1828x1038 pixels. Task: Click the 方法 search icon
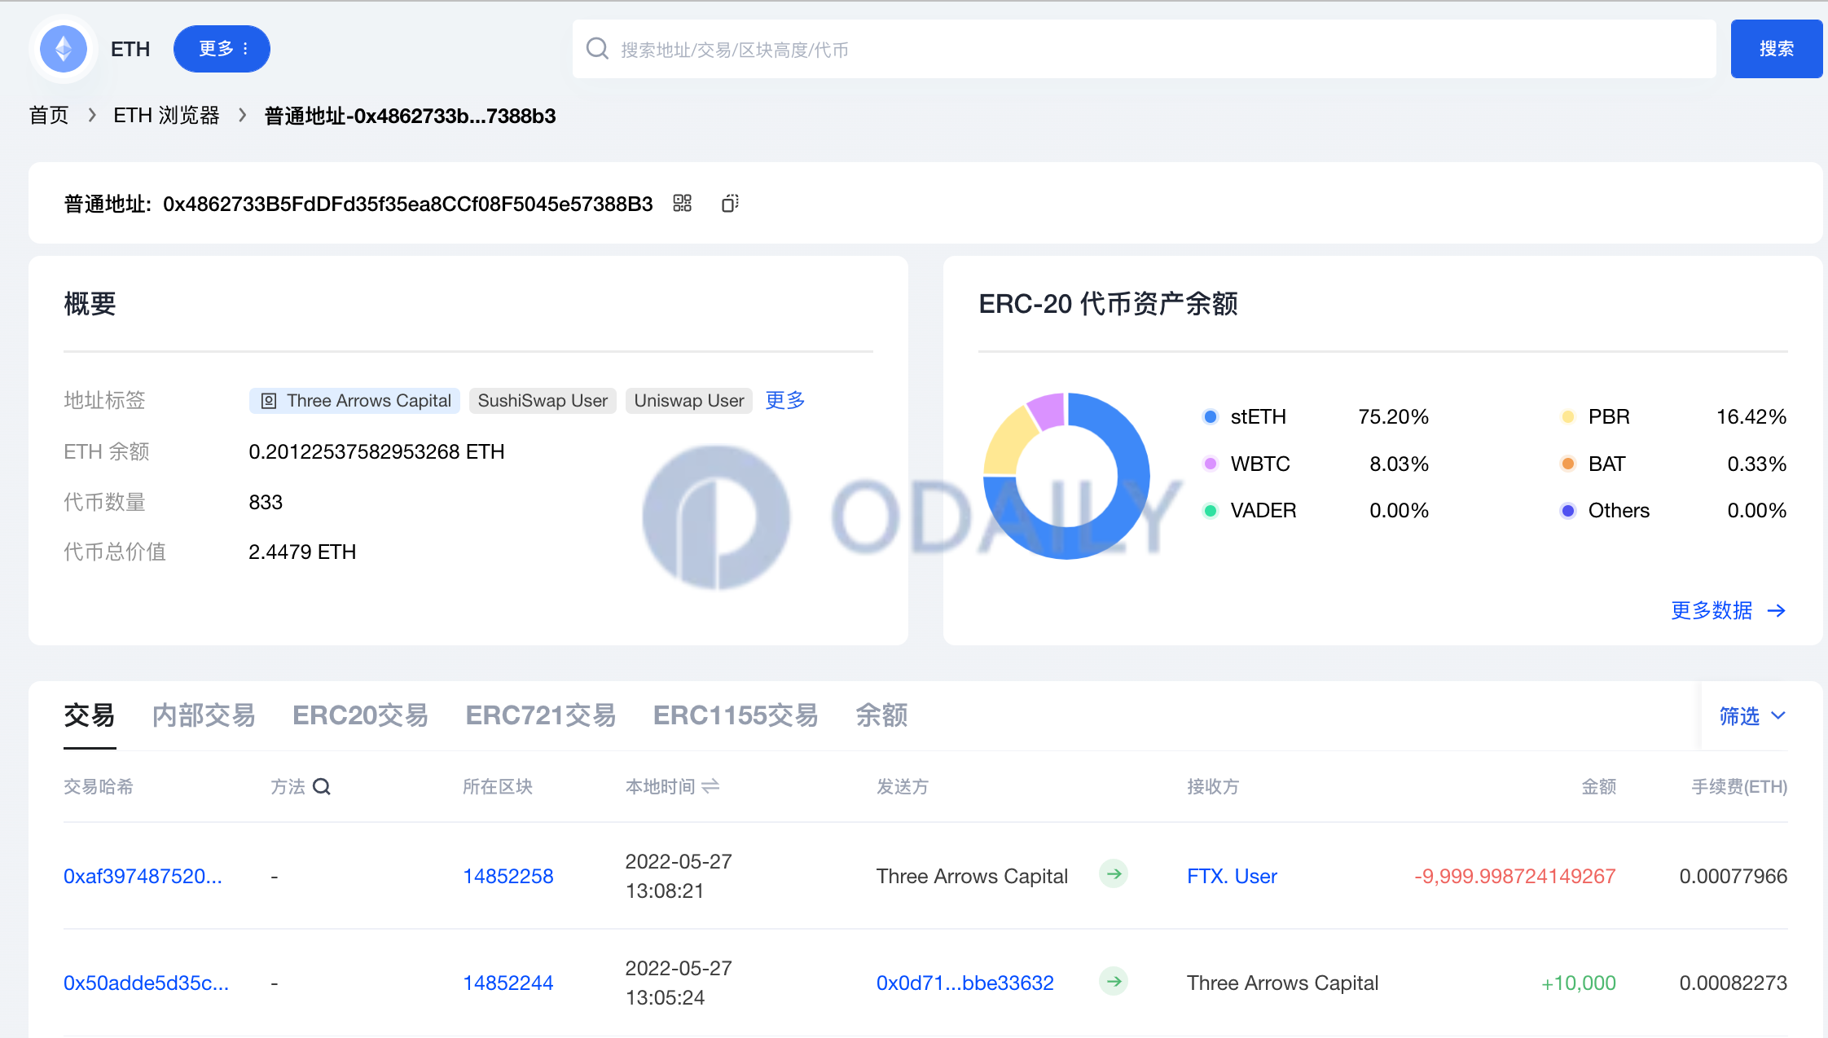[322, 787]
